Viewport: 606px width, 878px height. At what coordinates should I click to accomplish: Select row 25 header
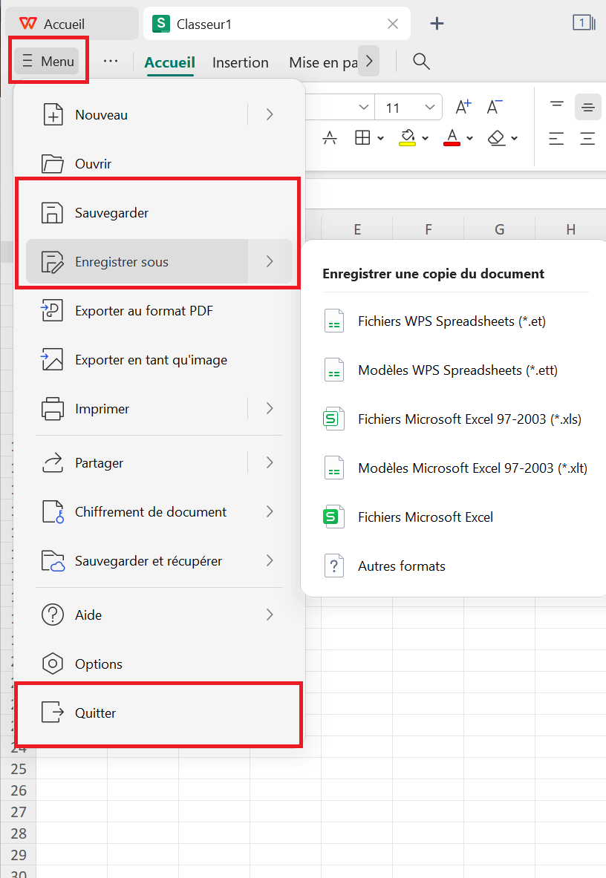coord(19,769)
